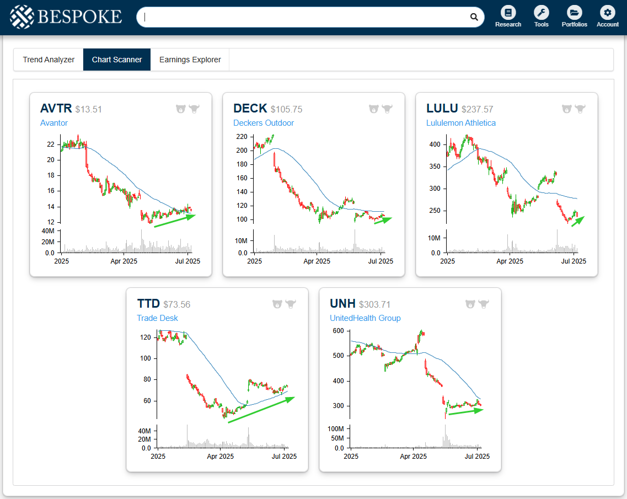Select the Chart Scanner tab

[117, 60]
